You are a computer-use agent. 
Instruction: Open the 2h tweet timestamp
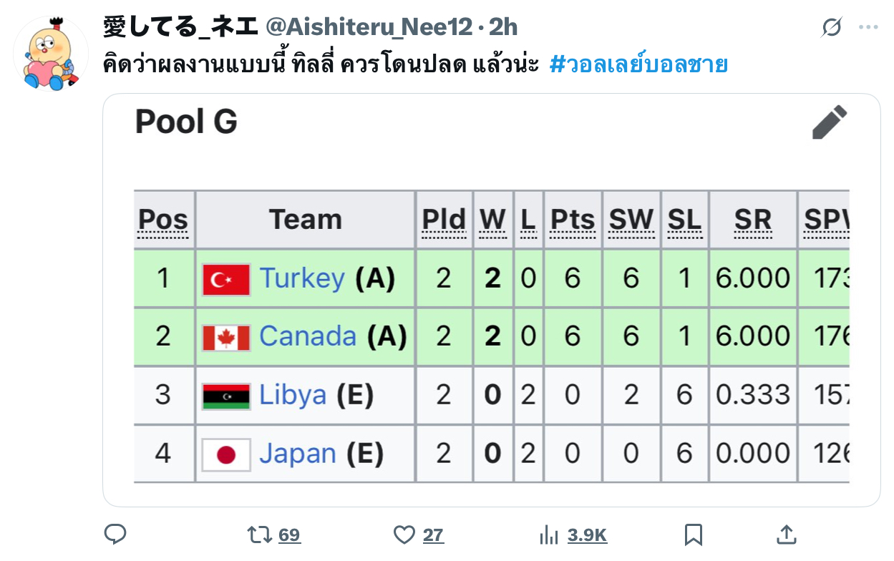[x=503, y=27]
